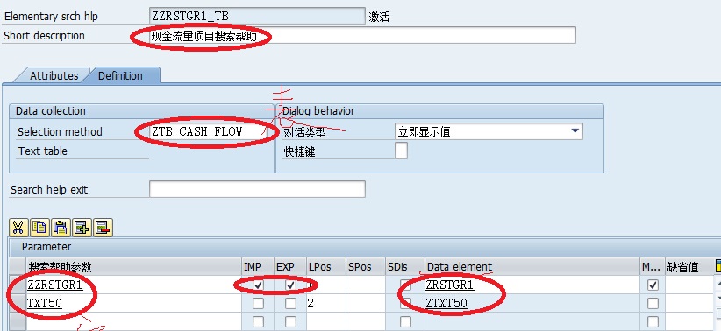
Task: Click the Paste clipboard icon
Action: (61, 228)
